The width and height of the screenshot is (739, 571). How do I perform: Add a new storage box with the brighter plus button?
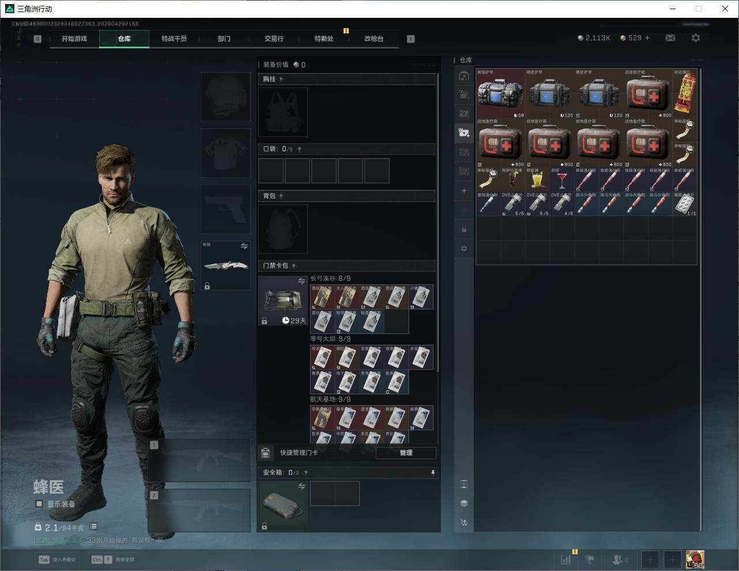pyautogui.click(x=464, y=191)
